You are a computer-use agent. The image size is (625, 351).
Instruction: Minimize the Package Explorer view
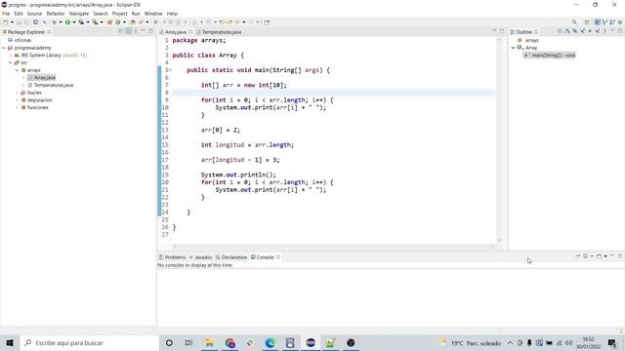[x=144, y=31]
